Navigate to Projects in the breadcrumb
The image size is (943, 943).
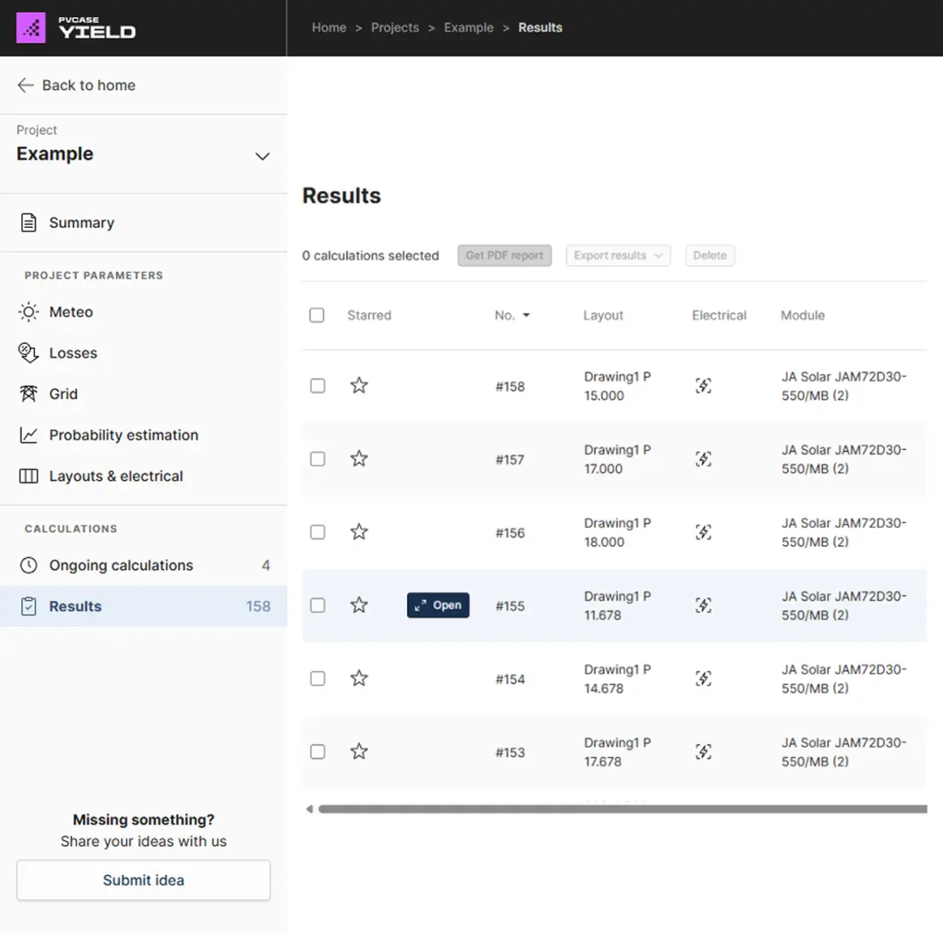394,27
